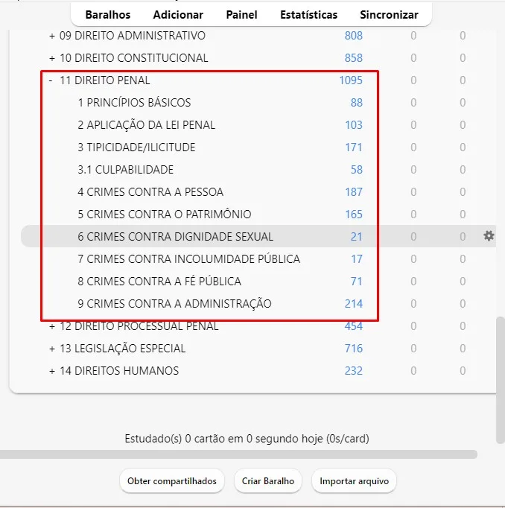Select the 3.1 CULPABILIDADE subdeck
This screenshot has width=505, height=508.
125,170
